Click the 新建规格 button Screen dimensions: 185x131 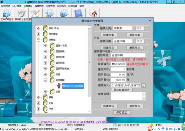coord(109,106)
